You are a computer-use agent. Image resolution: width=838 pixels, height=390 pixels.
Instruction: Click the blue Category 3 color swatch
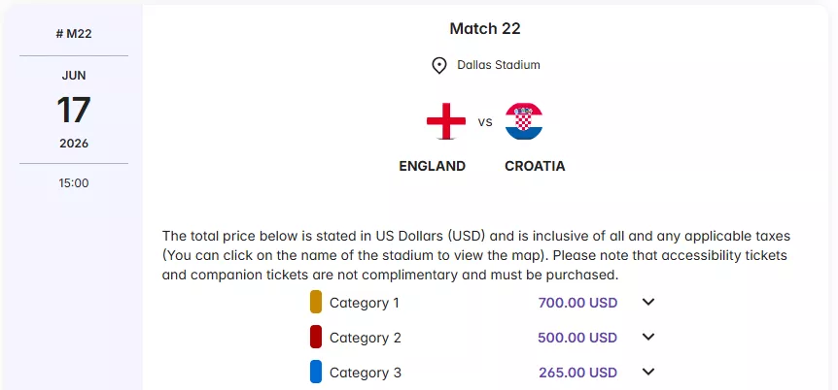pos(316,372)
